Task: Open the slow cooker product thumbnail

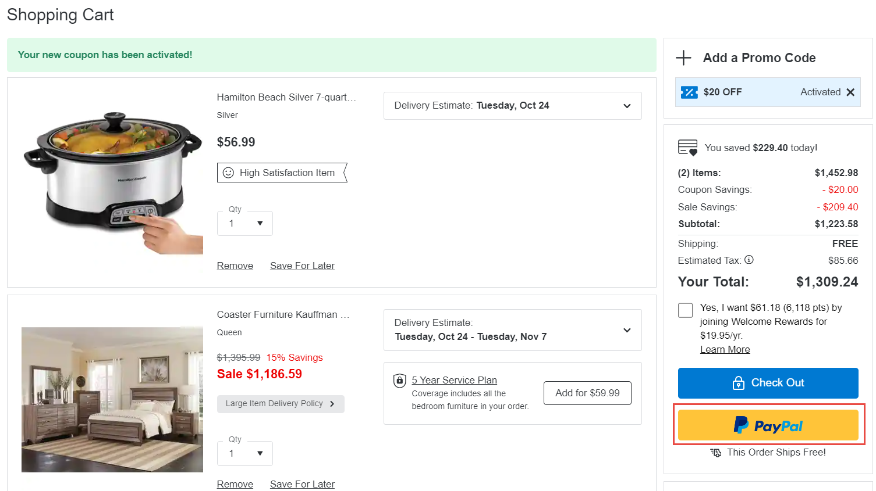Action: tap(112, 182)
